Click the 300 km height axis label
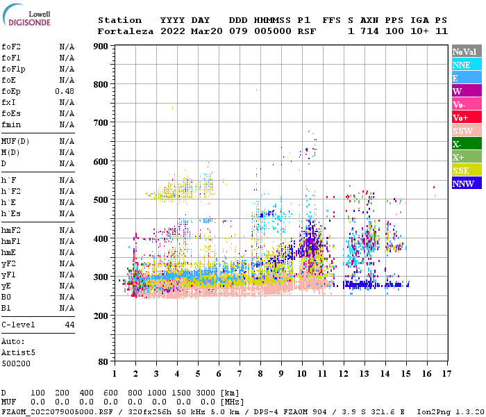486x417 pixels. point(101,277)
